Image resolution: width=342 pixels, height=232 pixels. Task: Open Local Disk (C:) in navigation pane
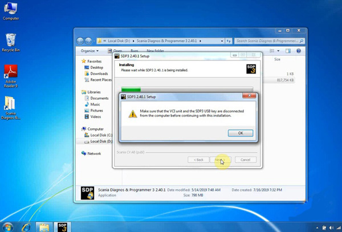tap(98, 135)
